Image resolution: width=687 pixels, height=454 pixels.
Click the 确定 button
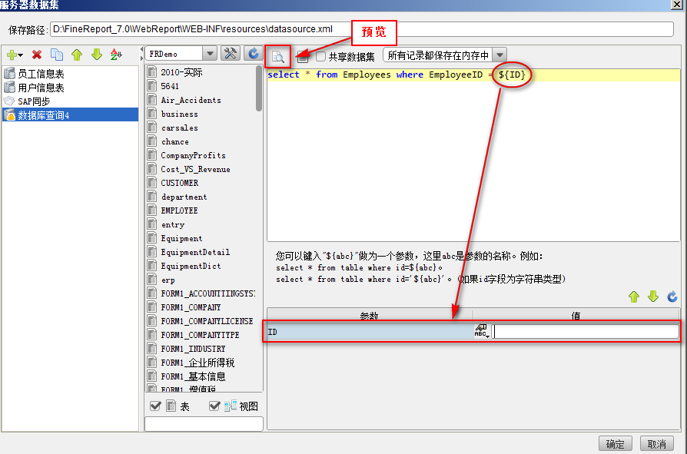click(615, 444)
